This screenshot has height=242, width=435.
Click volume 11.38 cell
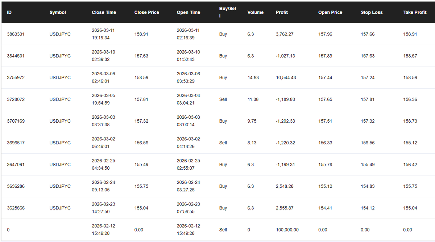click(253, 99)
